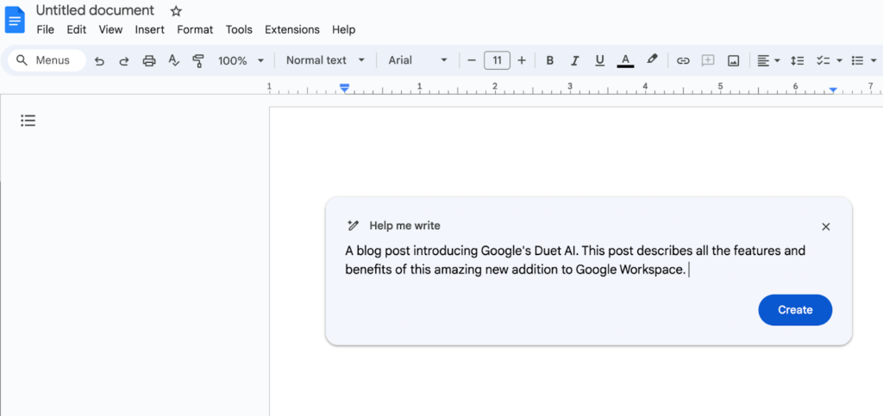Open the Format menu
The width and height of the screenshot is (883, 416).
point(195,30)
